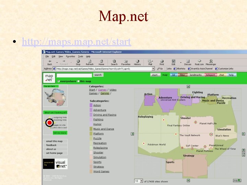Click the start tab in green bar
The height and width of the screenshot is (185, 247).
(155, 75)
